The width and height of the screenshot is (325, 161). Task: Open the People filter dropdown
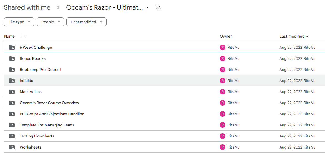50,22
